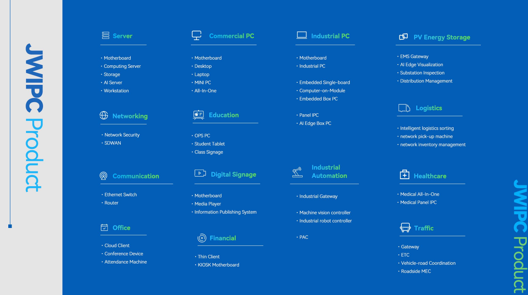This screenshot has width=528, height=295.
Task: Click Vehicle-road Coordination under Traffic
Action: [428, 263]
